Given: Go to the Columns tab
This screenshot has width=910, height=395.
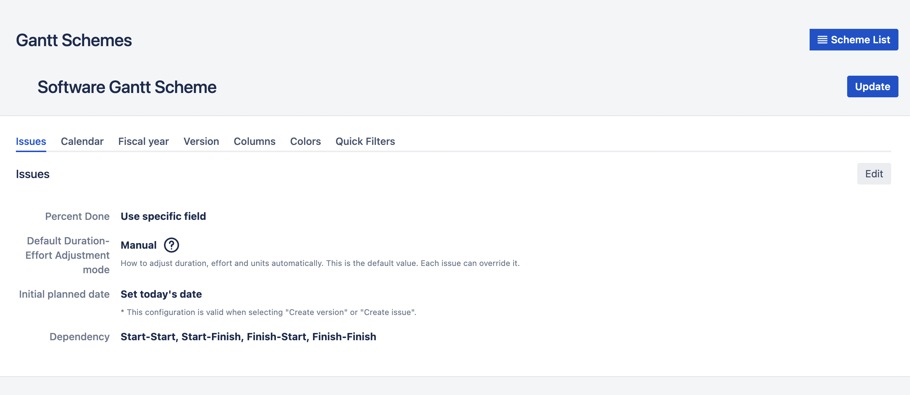Looking at the screenshot, I should click(254, 141).
